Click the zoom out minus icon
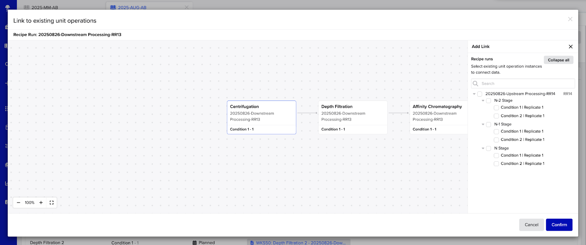The image size is (586, 245). tap(19, 203)
